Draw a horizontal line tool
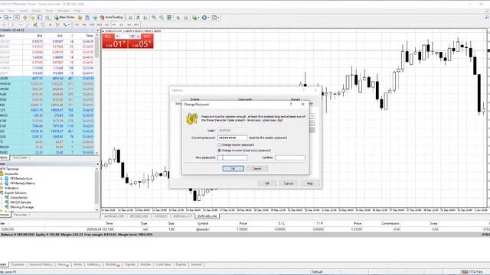The width and height of the screenshot is (490, 275). (21, 24)
